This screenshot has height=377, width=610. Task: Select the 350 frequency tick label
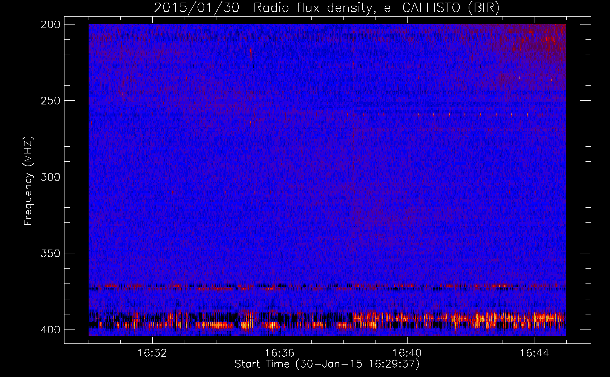tap(50, 253)
